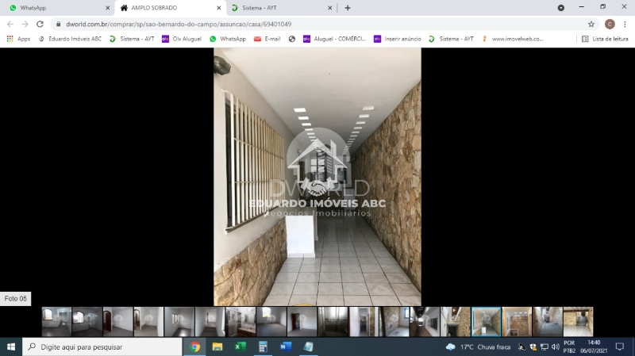
Task: Select the ninth photo thumbnail
Action: pyautogui.click(x=302, y=322)
